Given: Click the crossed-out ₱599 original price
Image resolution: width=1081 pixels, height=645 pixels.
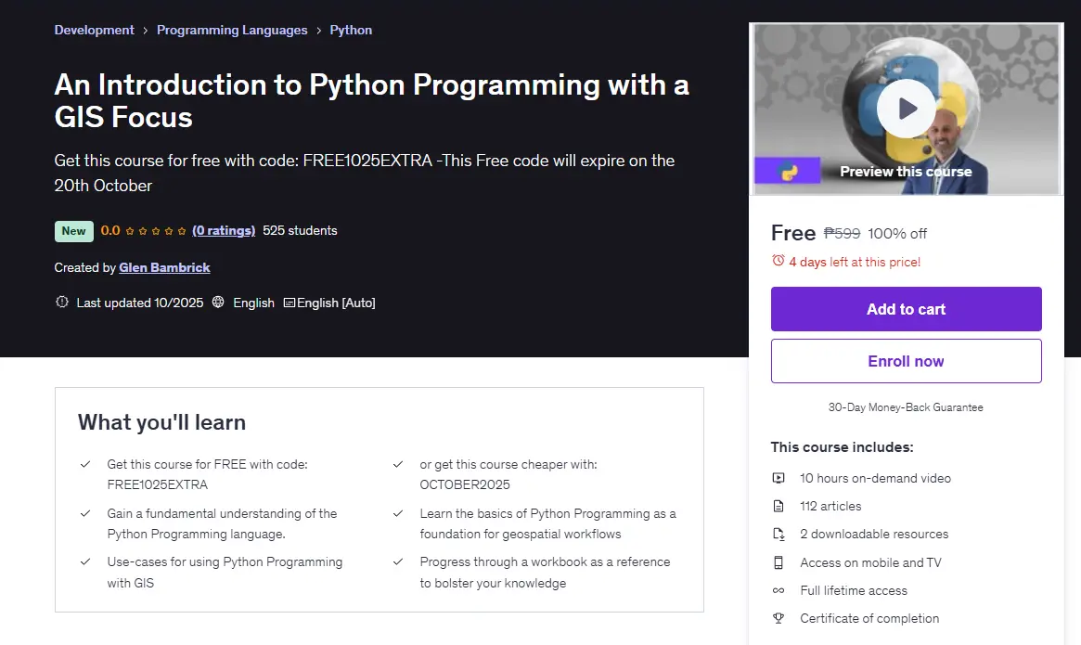Looking at the screenshot, I should 842,233.
